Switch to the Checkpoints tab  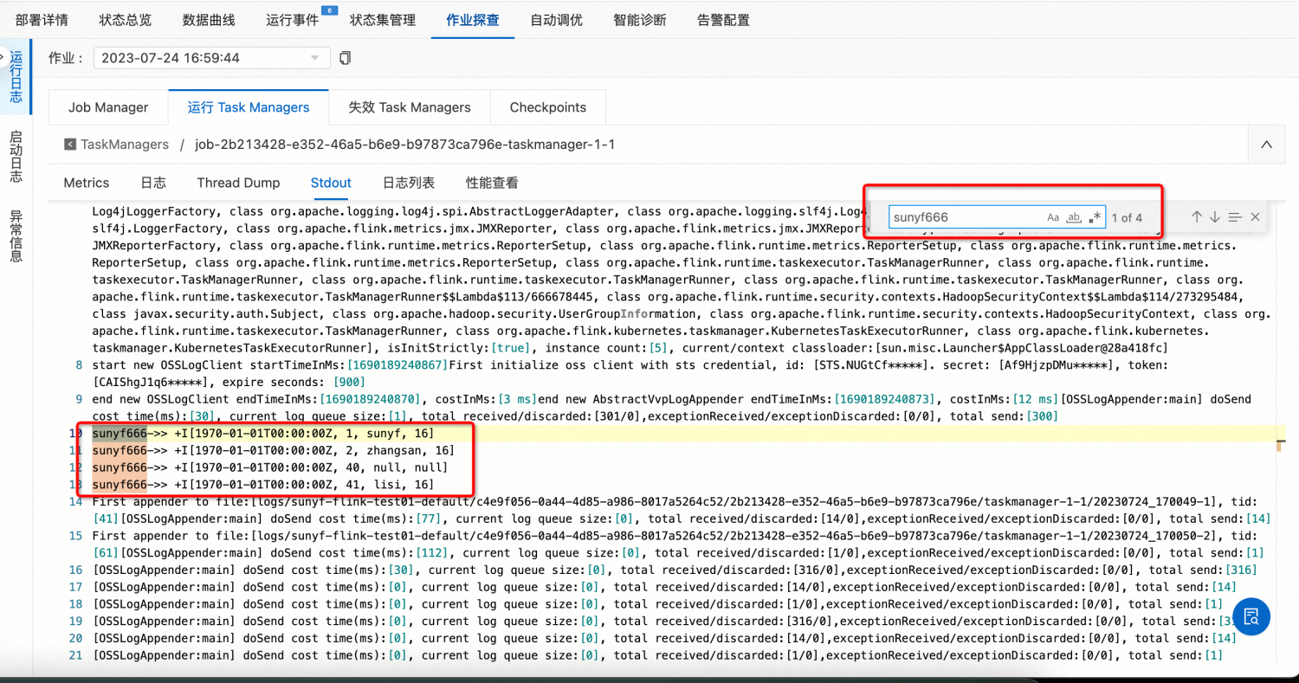pyautogui.click(x=547, y=106)
